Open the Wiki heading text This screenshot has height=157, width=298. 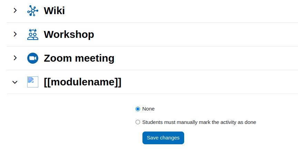point(54,10)
